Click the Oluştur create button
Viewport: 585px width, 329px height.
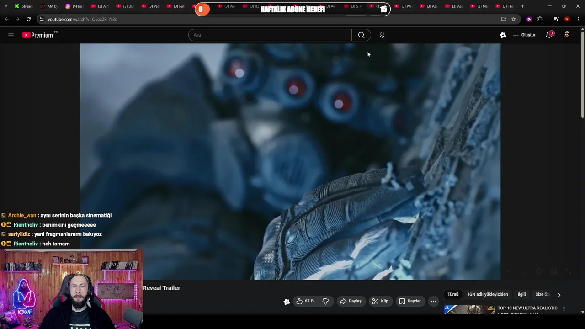(x=524, y=35)
